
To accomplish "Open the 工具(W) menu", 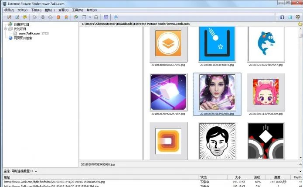I will 78,10.
